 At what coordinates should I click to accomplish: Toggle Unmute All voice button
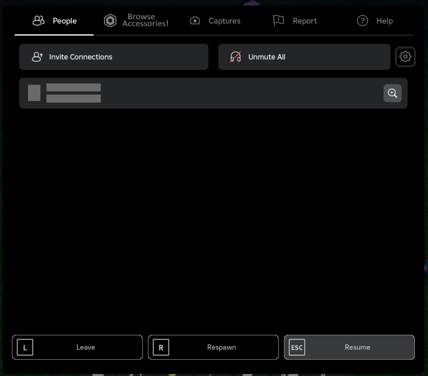[304, 57]
